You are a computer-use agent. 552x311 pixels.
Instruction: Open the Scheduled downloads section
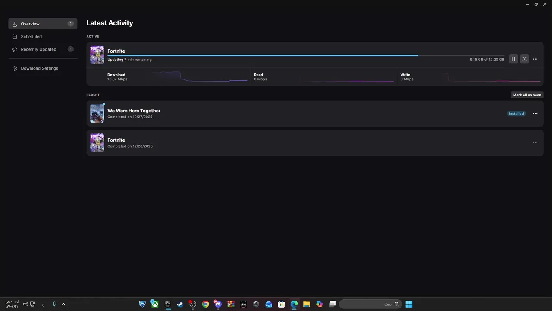point(43,37)
